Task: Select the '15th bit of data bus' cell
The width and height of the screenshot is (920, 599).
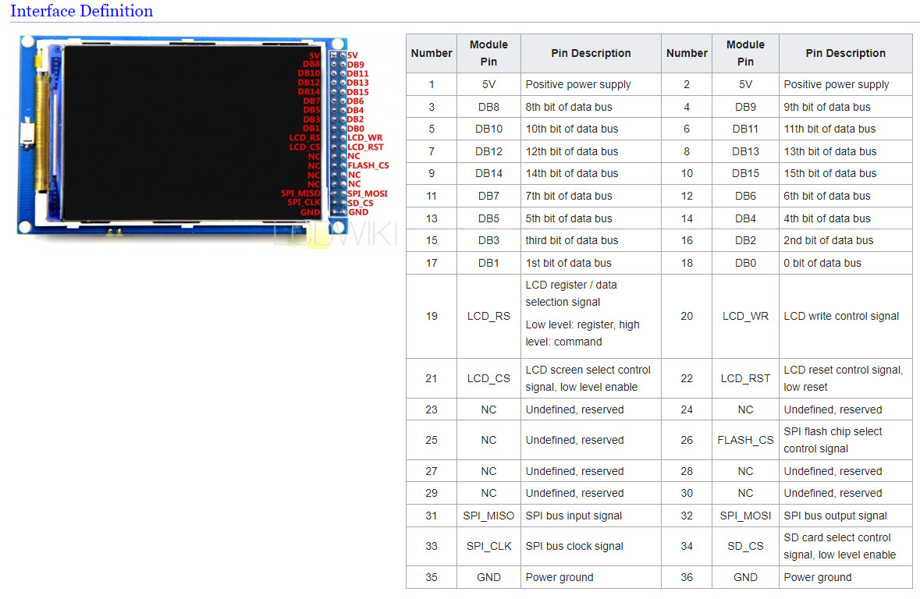Action: [x=846, y=174]
